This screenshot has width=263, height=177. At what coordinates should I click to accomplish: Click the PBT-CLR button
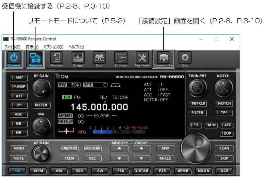click(x=197, y=104)
